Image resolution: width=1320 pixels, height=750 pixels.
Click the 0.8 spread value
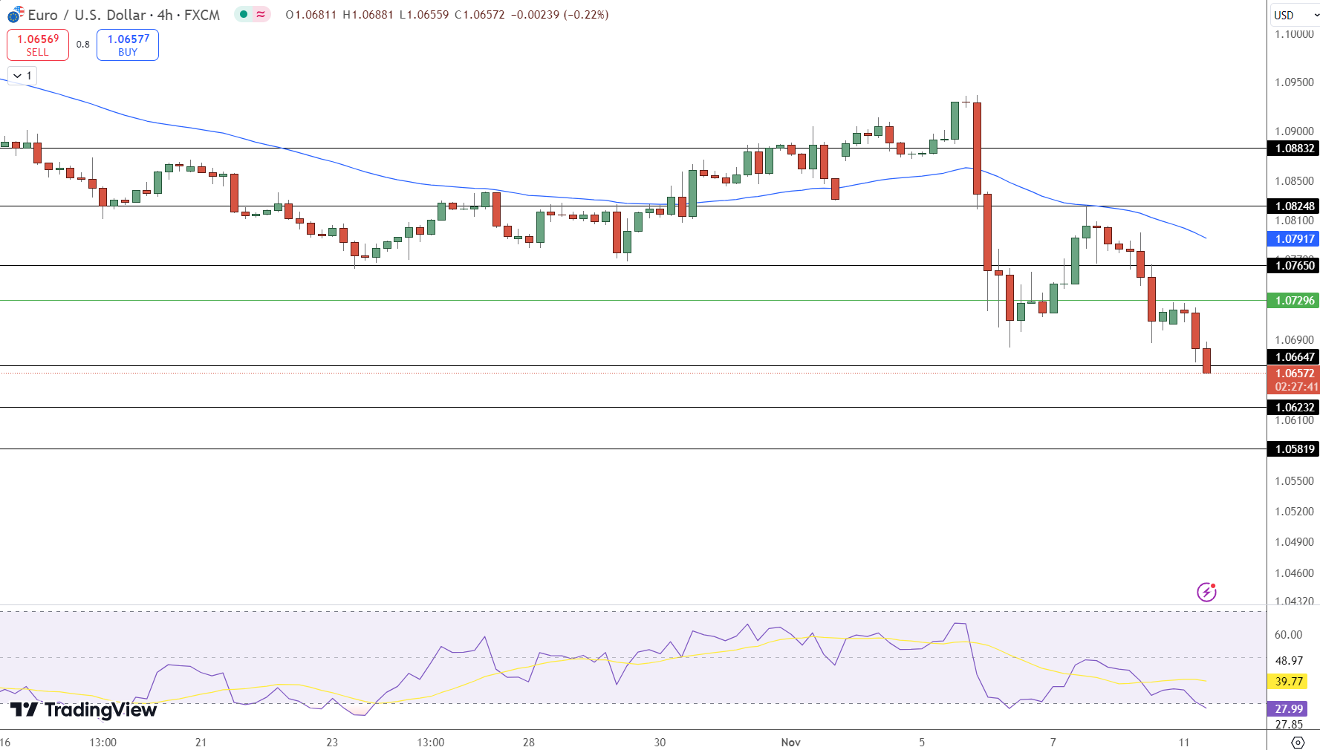point(83,45)
